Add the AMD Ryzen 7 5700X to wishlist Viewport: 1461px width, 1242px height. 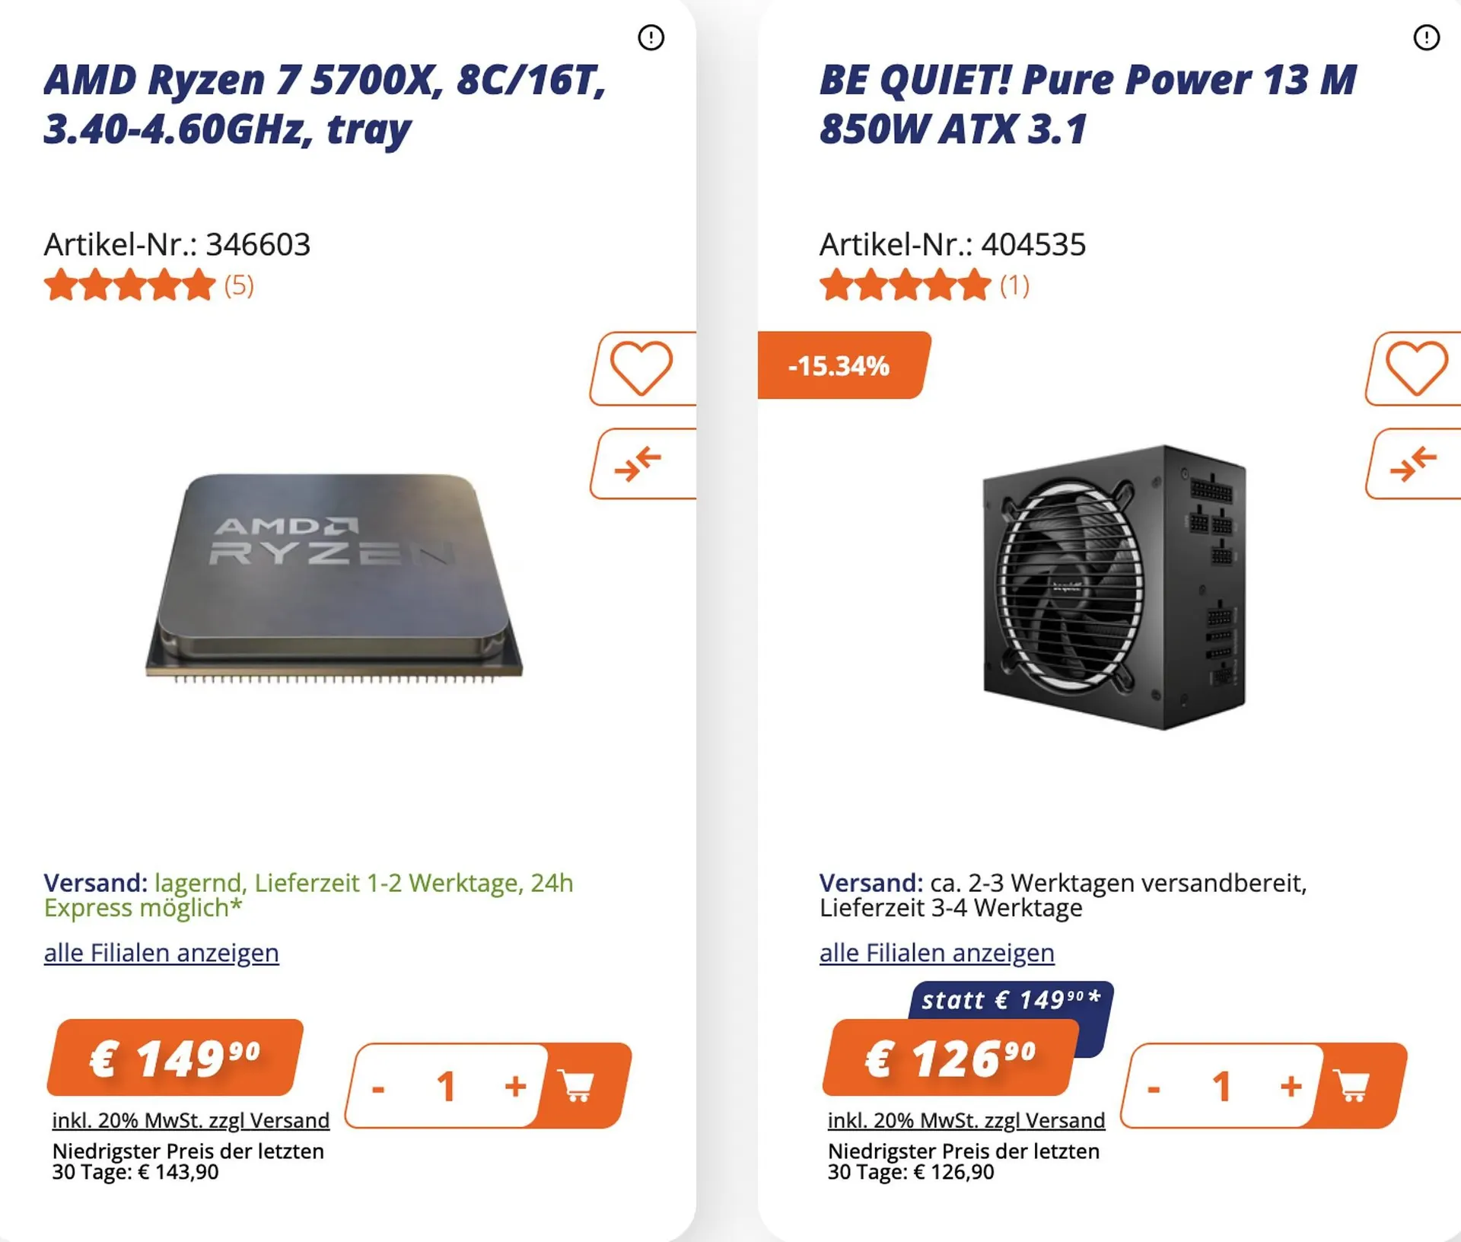tap(642, 368)
